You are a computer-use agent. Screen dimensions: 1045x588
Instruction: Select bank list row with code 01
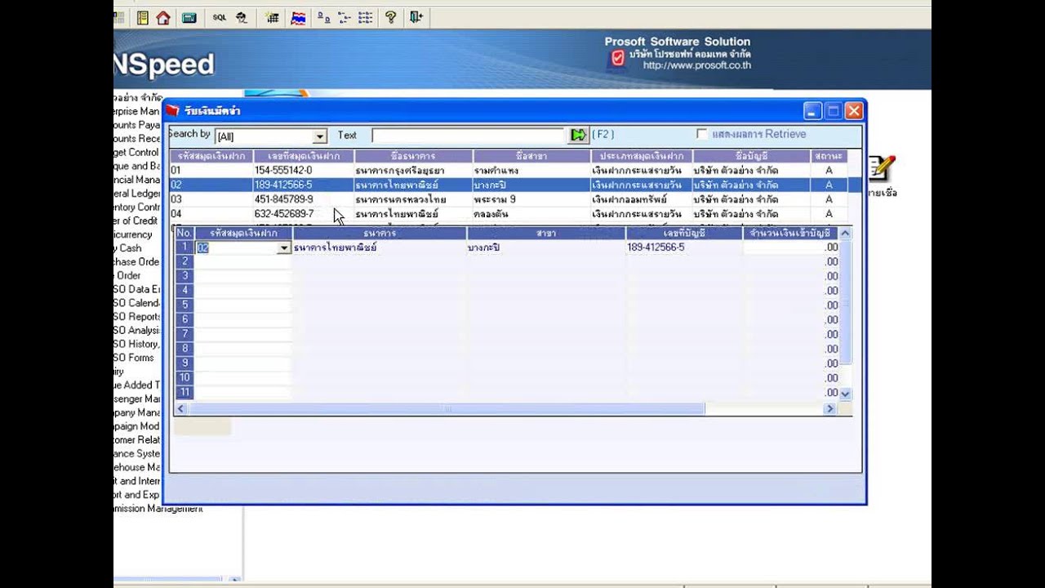click(x=508, y=171)
